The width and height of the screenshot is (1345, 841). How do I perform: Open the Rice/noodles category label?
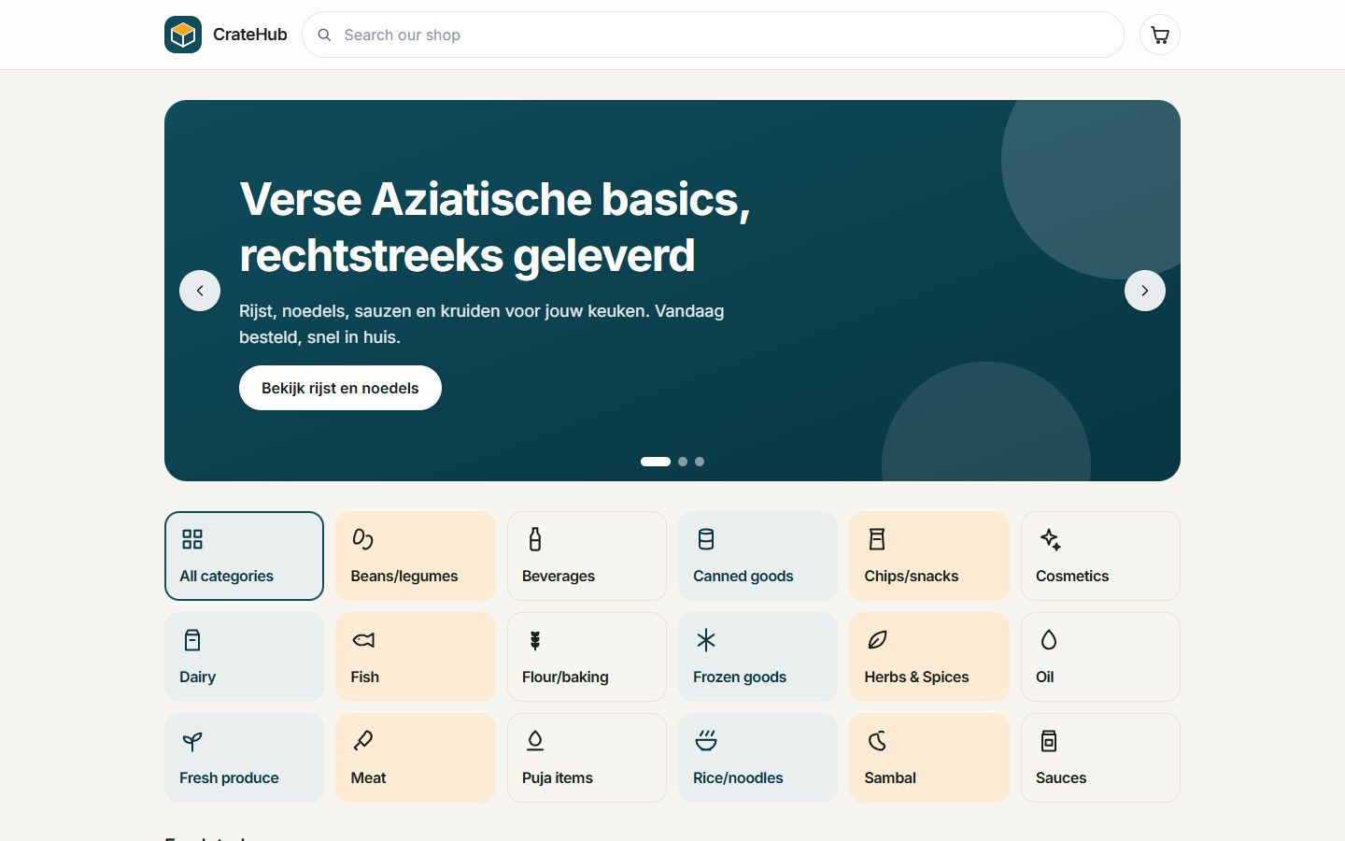[738, 777]
